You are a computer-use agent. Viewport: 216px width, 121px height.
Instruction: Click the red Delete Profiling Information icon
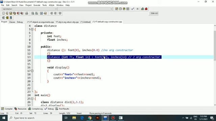(146, 9)
